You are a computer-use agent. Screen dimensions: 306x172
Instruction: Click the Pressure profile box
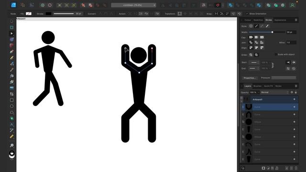pyautogui.click(x=284, y=77)
